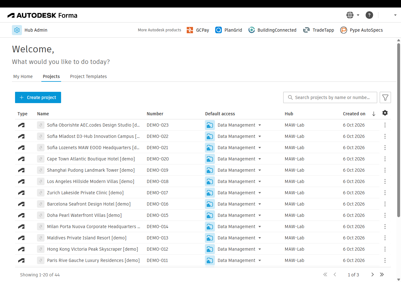Screen dimensions: 401x282
Task: Switch to Project Templates tab
Action: [88, 76]
